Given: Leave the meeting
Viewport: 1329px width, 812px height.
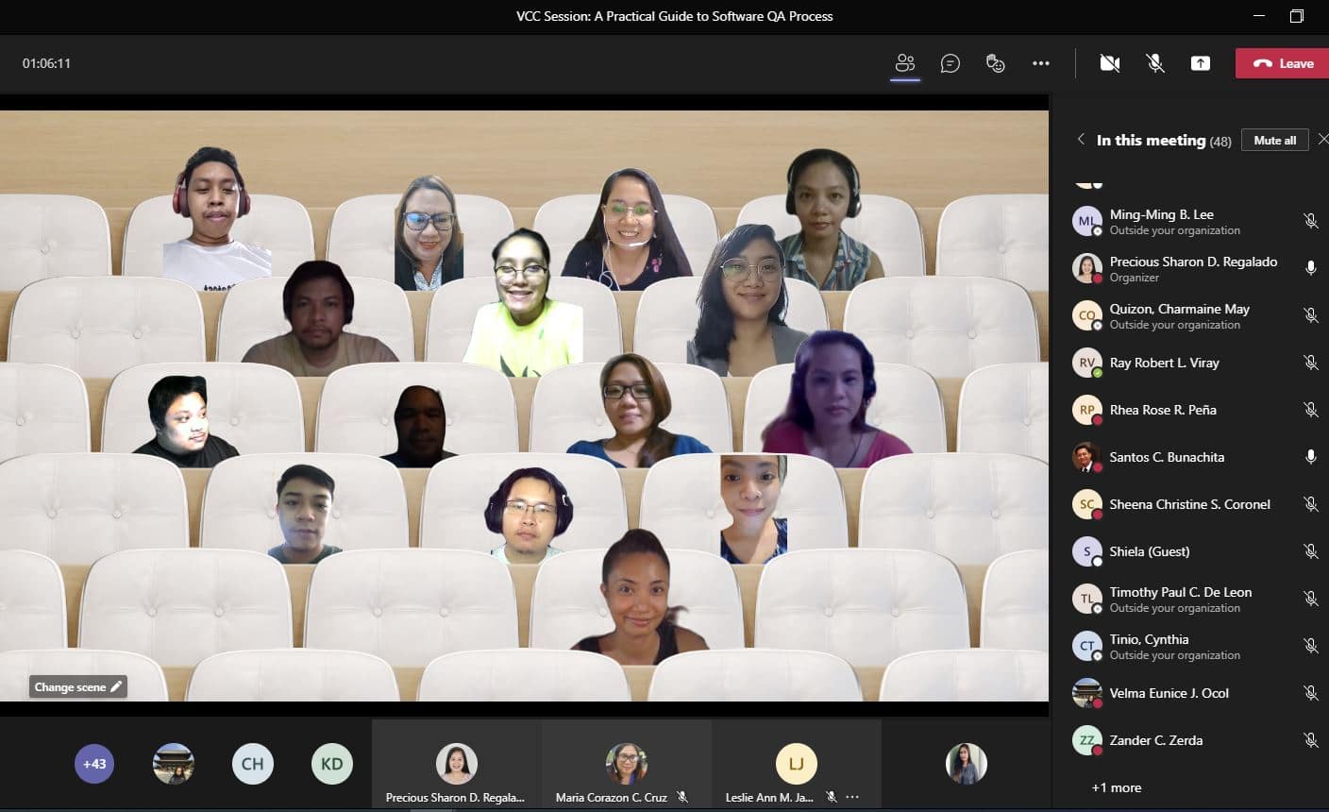Looking at the screenshot, I should (x=1282, y=63).
